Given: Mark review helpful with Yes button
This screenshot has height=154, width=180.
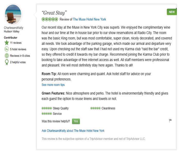Looking at the screenshot, I should click(x=76, y=121).
